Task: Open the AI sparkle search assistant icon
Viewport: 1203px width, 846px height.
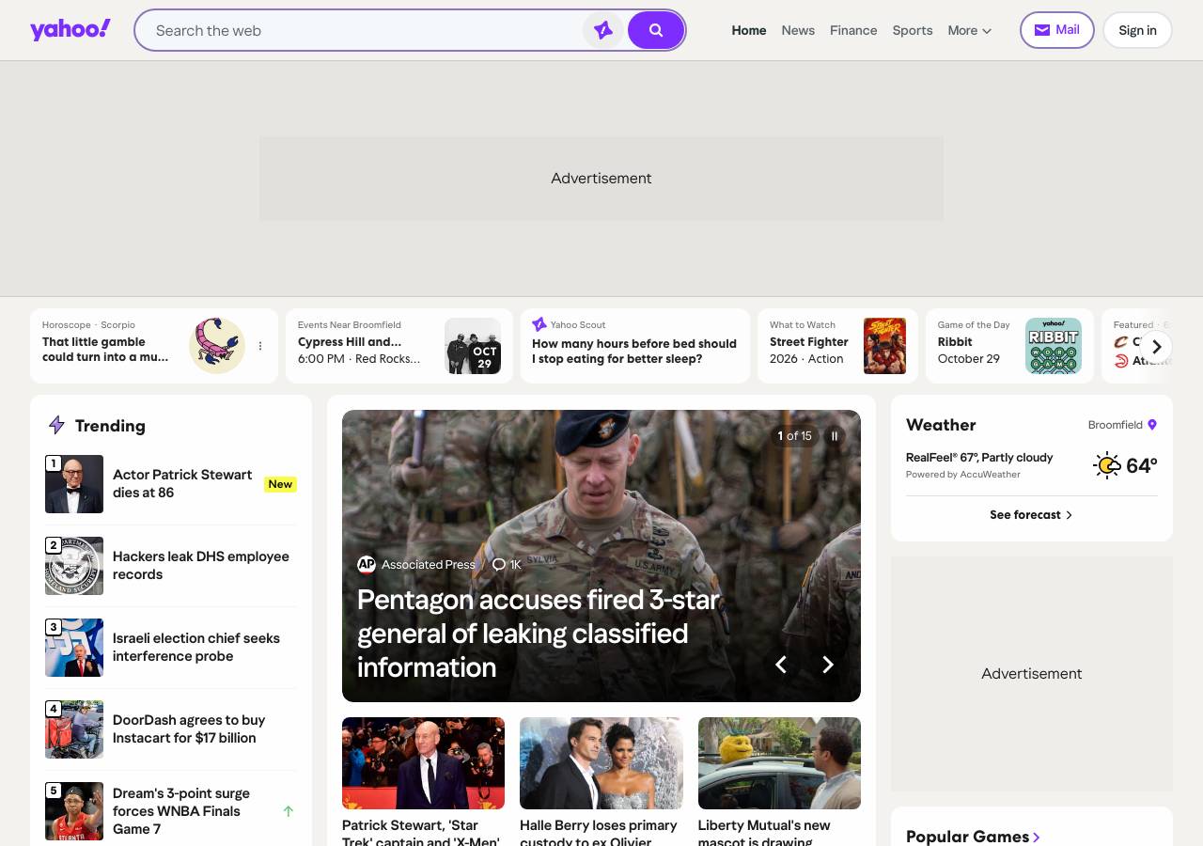Action: click(603, 30)
